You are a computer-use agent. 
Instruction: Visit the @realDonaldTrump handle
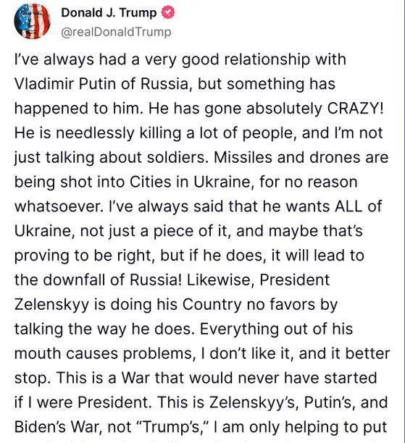pyautogui.click(x=116, y=32)
